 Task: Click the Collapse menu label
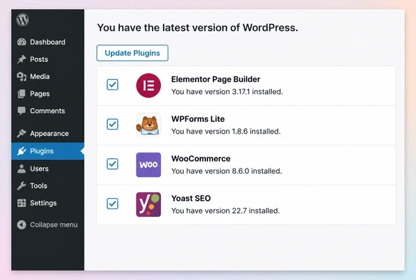[53, 225]
